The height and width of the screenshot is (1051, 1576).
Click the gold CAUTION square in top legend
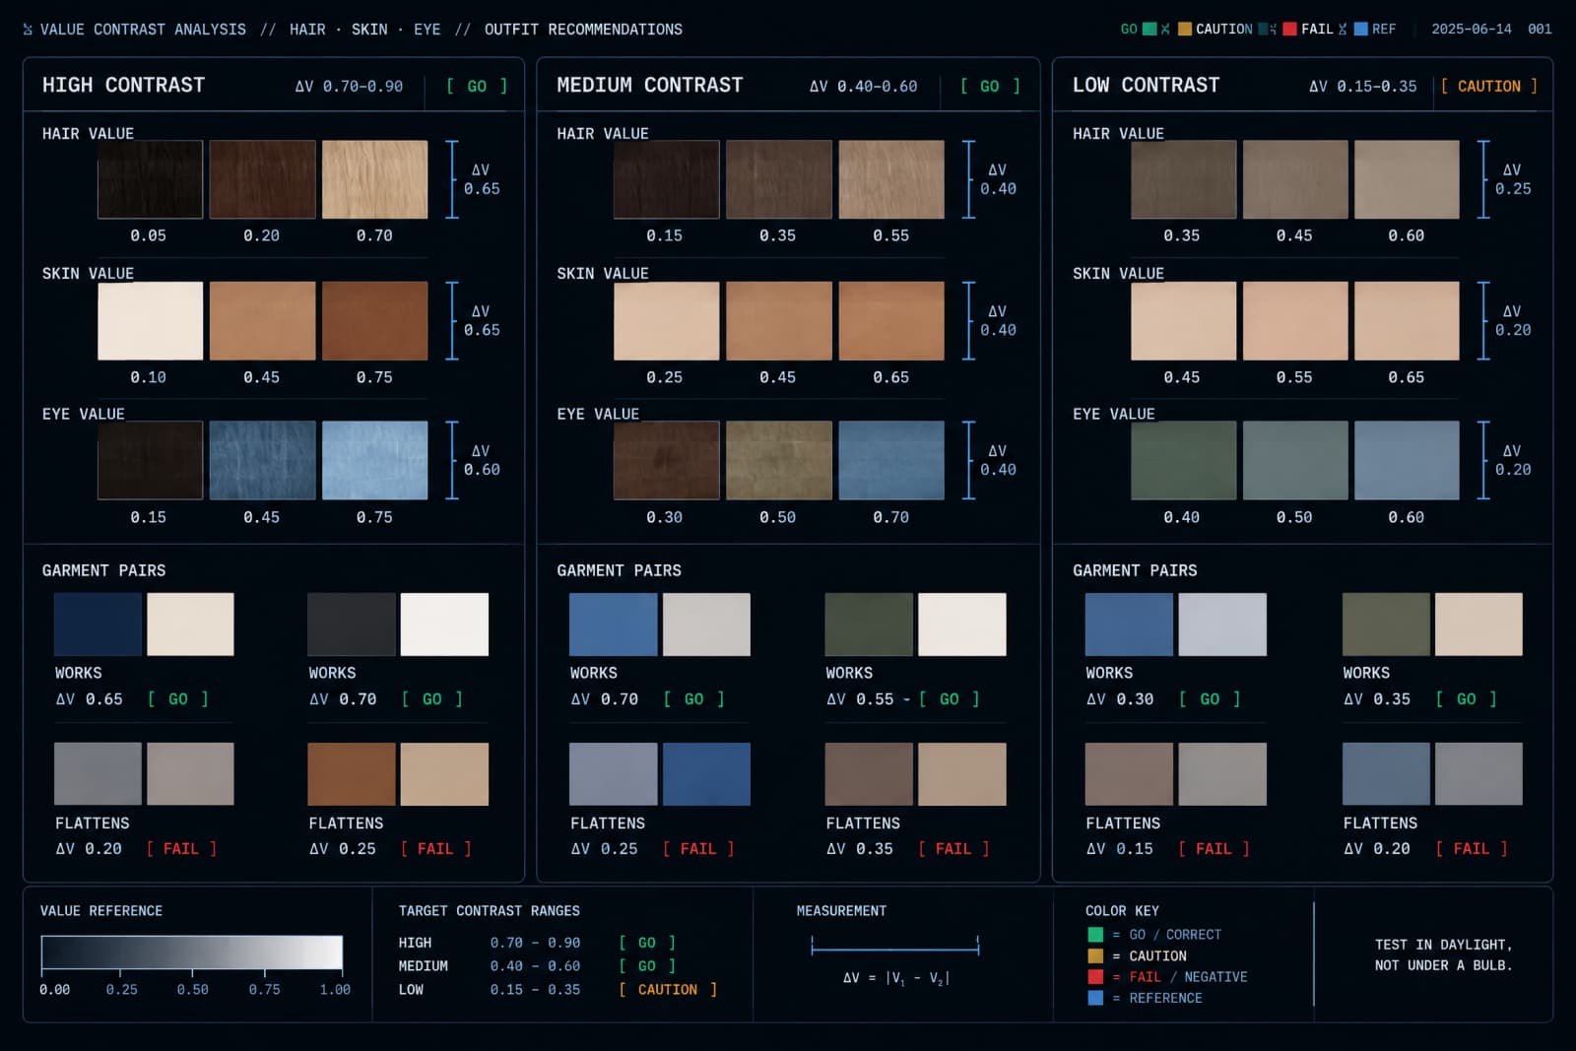point(1185,29)
